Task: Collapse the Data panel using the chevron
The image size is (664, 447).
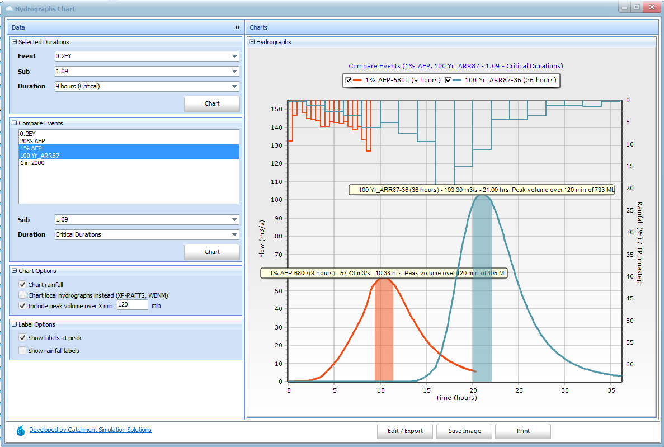Action: click(237, 26)
